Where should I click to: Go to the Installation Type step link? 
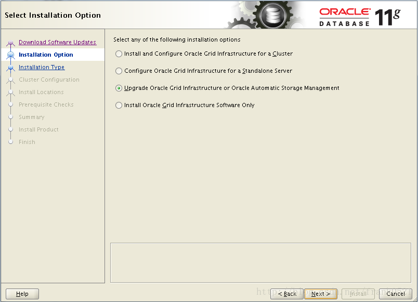[x=42, y=67]
